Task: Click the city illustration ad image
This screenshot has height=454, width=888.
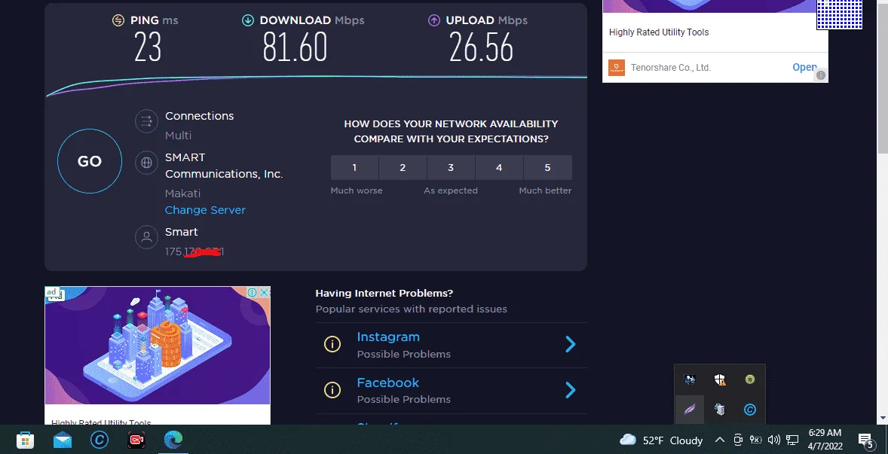Action: click(x=158, y=346)
